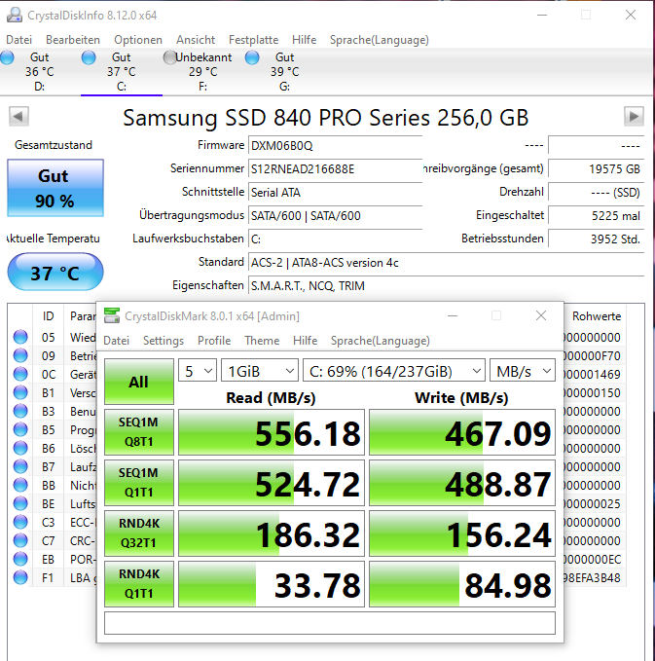Open the drive selector showing C: 69%
655x661 pixels.
tap(394, 371)
